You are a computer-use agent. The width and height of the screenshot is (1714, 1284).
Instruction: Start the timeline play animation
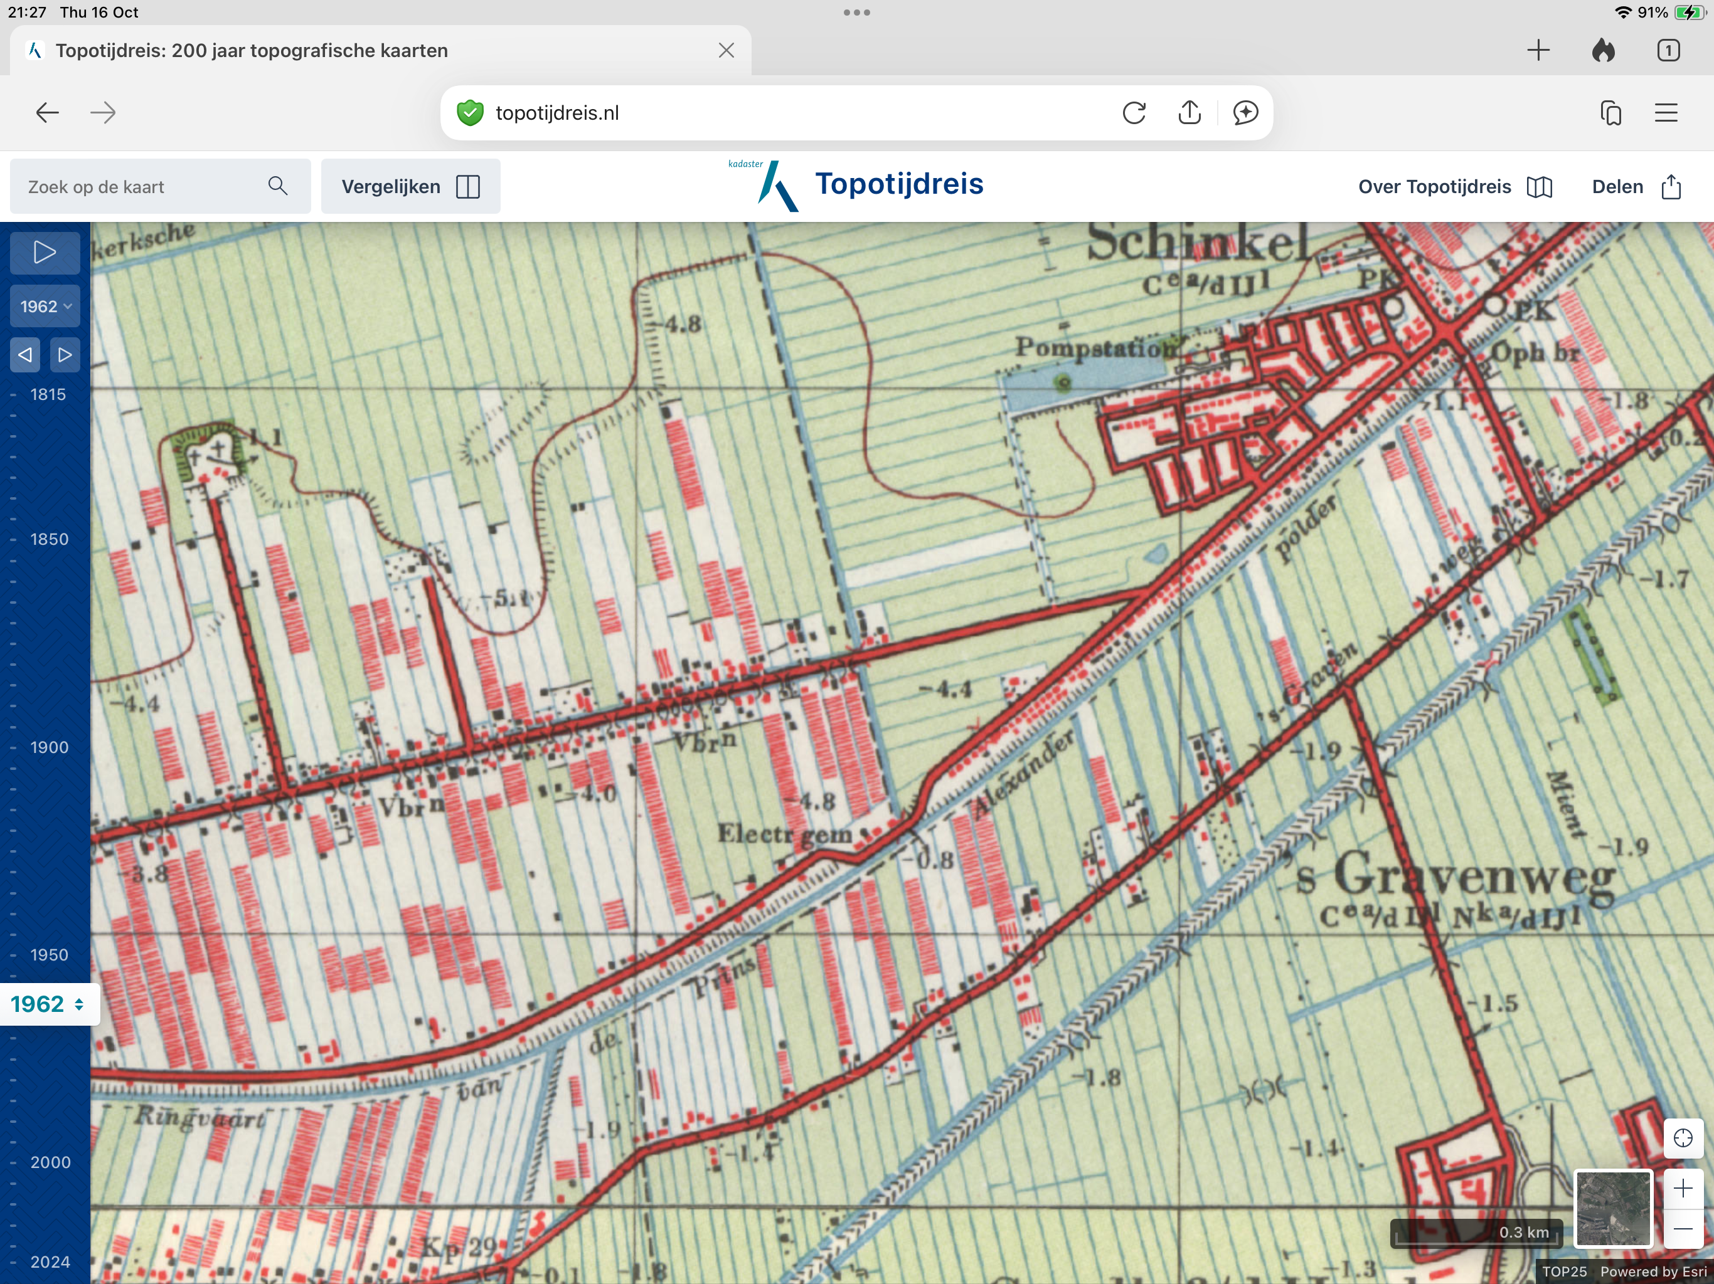pyautogui.click(x=44, y=253)
